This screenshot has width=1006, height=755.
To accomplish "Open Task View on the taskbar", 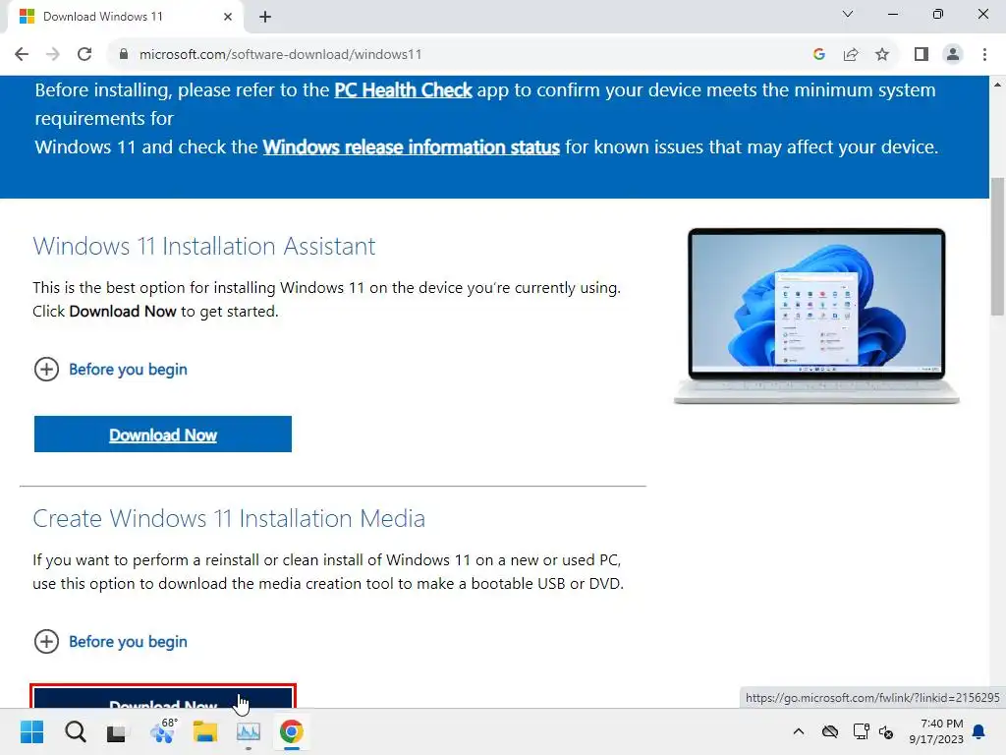I will (x=116, y=731).
